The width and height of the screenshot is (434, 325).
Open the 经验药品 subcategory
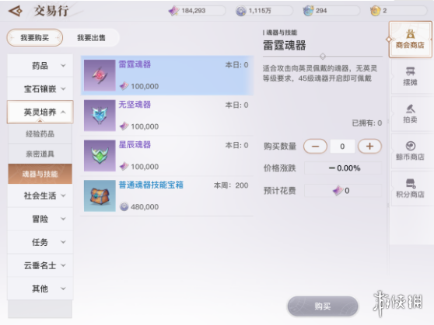coord(40,133)
